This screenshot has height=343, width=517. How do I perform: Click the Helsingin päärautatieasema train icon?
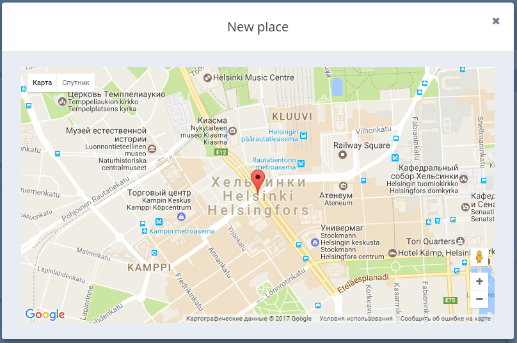[304, 135]
